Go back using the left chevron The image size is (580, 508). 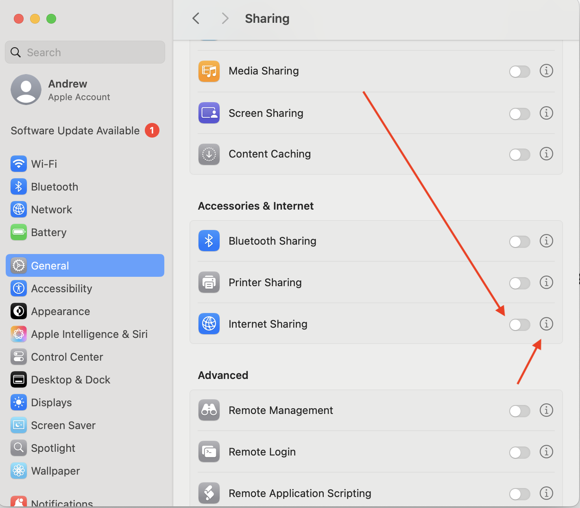pos(196,18)
